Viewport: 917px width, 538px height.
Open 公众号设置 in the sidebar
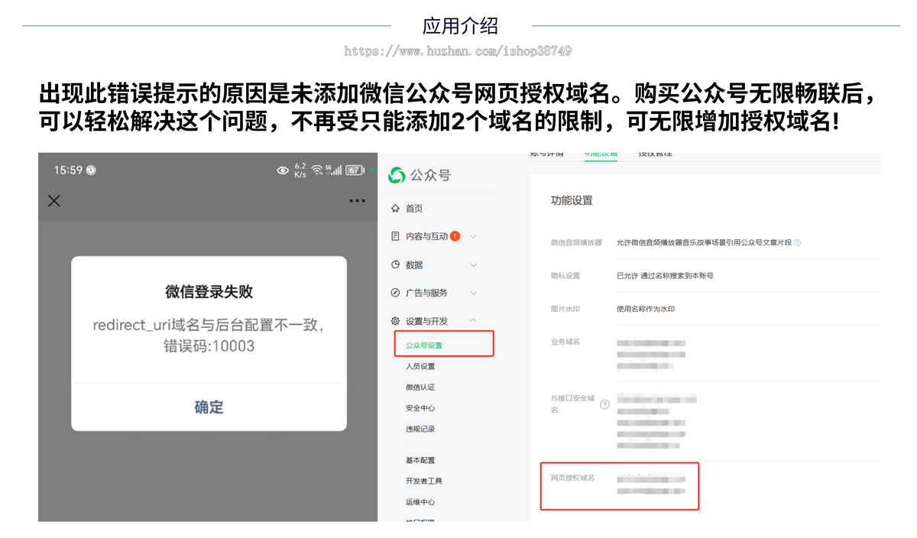point(424,345)
